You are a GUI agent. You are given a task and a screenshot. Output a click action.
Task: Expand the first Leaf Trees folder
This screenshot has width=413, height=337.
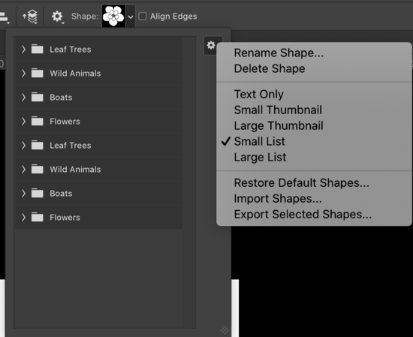point(23,50)
